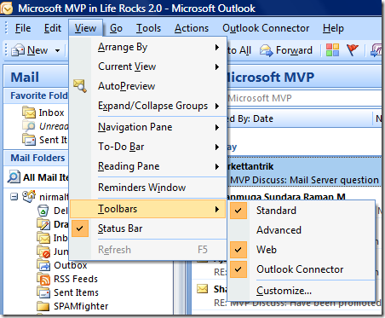Open the Outbox folder icon
Screen dimensions: 385x318
(x=43, y=265)
